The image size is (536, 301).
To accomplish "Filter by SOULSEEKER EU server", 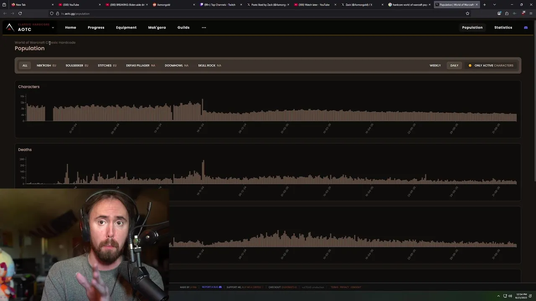I will pos(77,66).
